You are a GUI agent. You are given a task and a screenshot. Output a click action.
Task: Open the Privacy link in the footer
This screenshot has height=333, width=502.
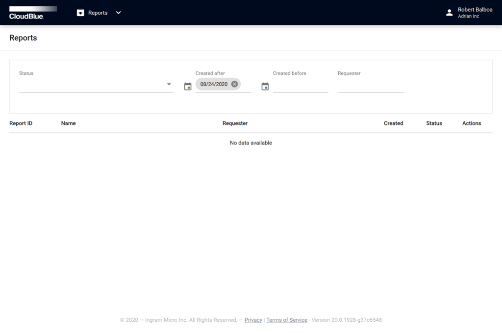pyautogui.click(x=253, y=320)
